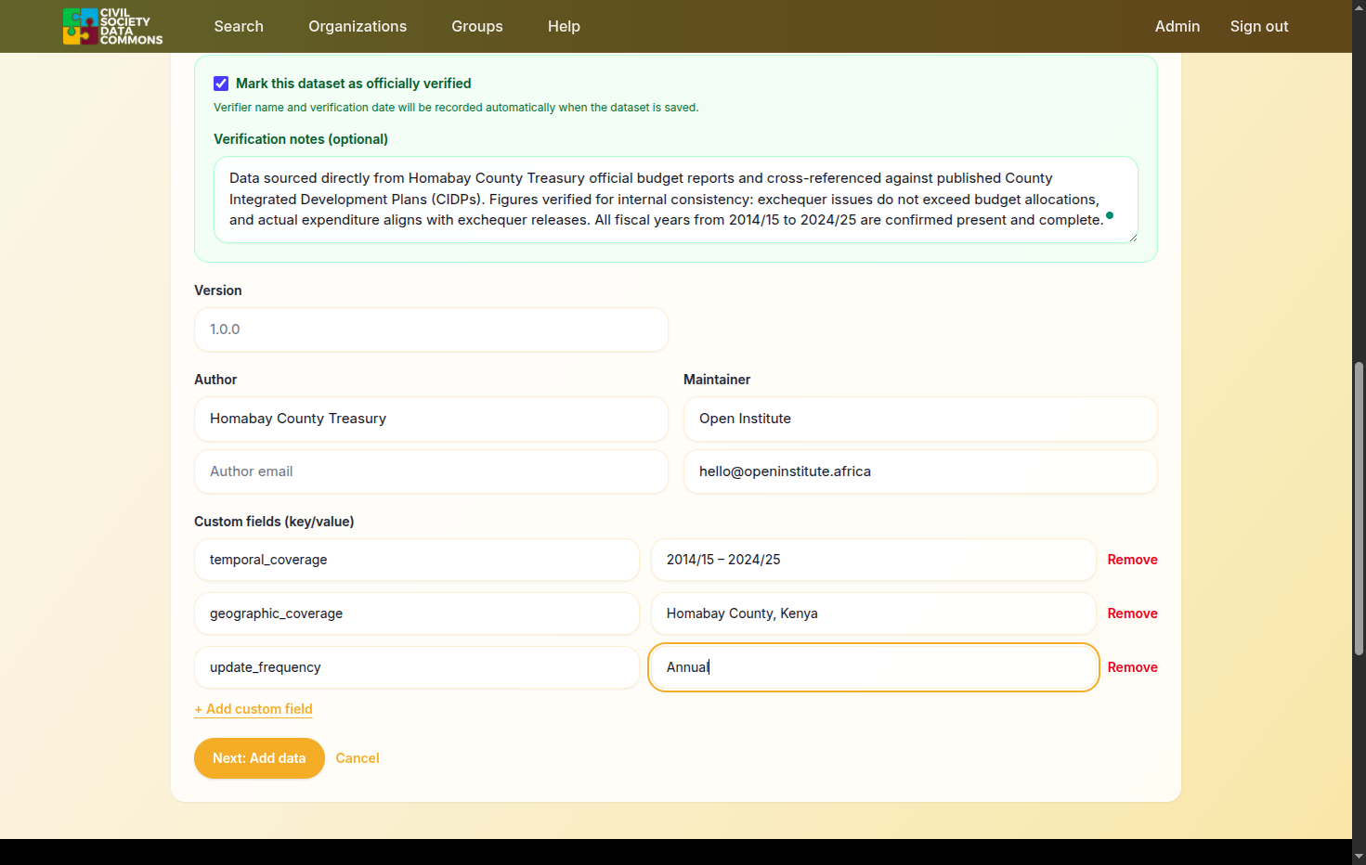Click the temporal_coverage key field

(x=417, y=560)
